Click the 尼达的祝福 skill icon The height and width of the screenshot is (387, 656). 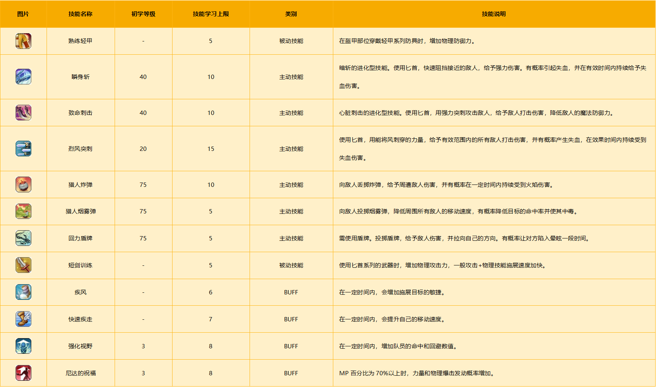23,373
